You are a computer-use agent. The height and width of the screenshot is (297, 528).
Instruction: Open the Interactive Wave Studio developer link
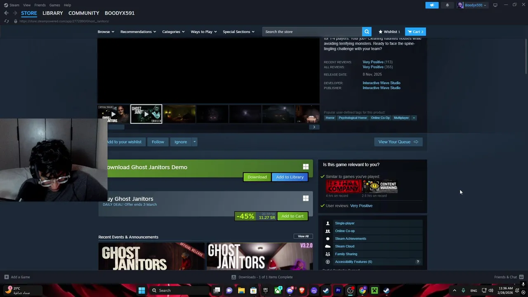click(x=381, y=83)
